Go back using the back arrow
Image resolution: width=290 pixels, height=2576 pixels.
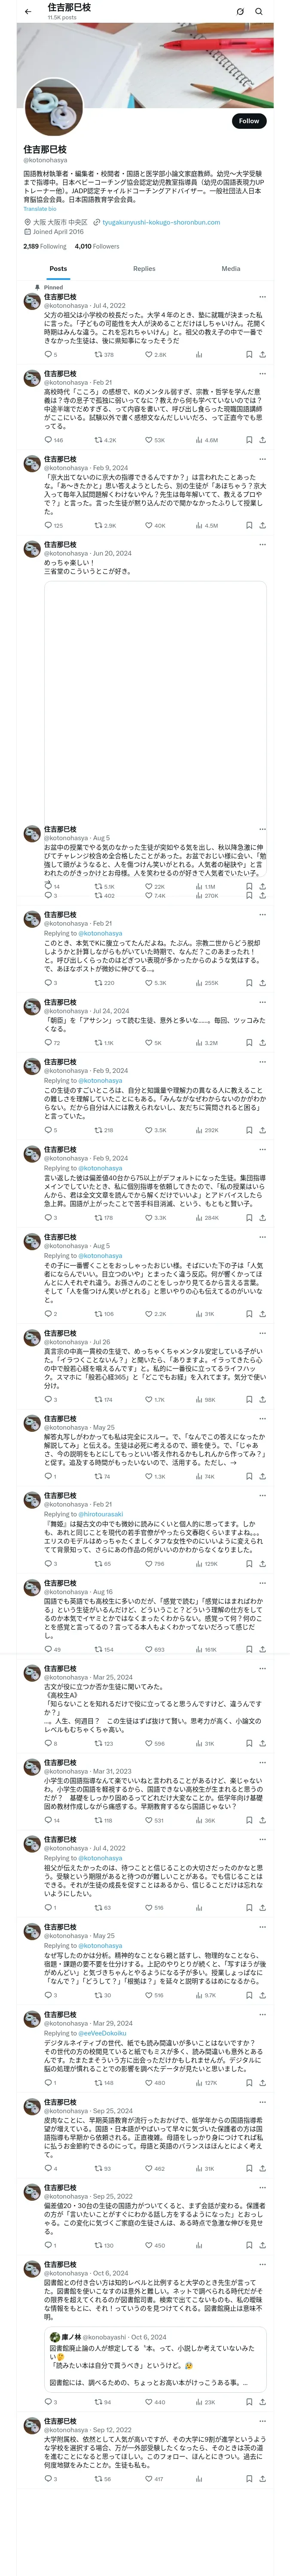(28, 12)
